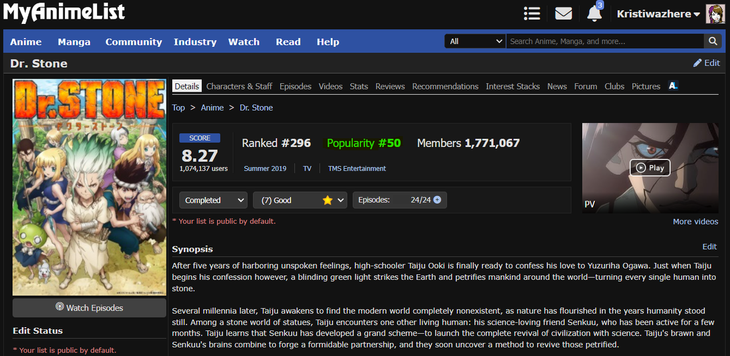Viewport: 730px width, 356px height.
Task: Open the Community navigation menu
Action: click(133, 42)
